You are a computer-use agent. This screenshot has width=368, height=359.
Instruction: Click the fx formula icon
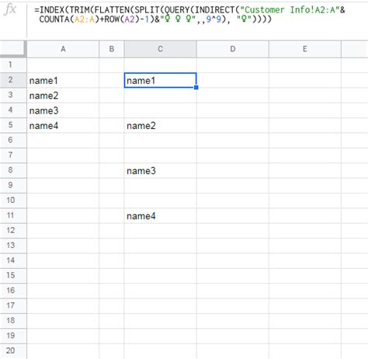(10, 10)
